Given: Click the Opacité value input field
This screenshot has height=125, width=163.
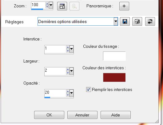Looking at the screenshot, I should point(55,93).
